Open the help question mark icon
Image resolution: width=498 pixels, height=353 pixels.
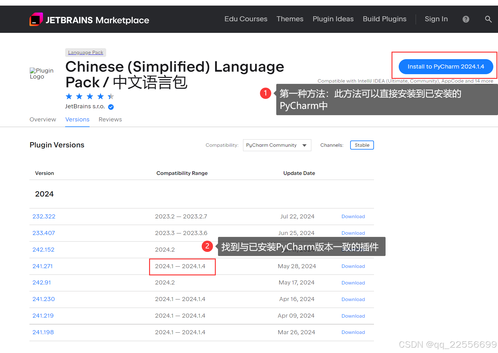pyautogui.click(x=466, y=19)
